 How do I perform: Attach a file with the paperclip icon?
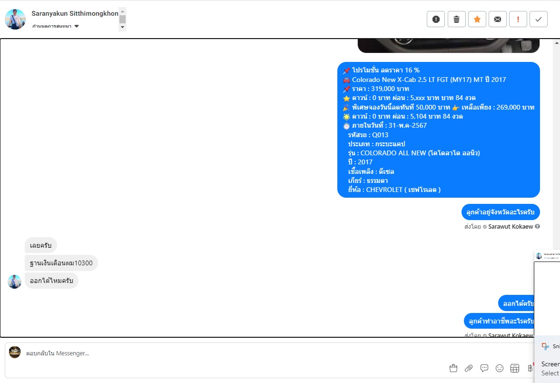tap(469, 368)
